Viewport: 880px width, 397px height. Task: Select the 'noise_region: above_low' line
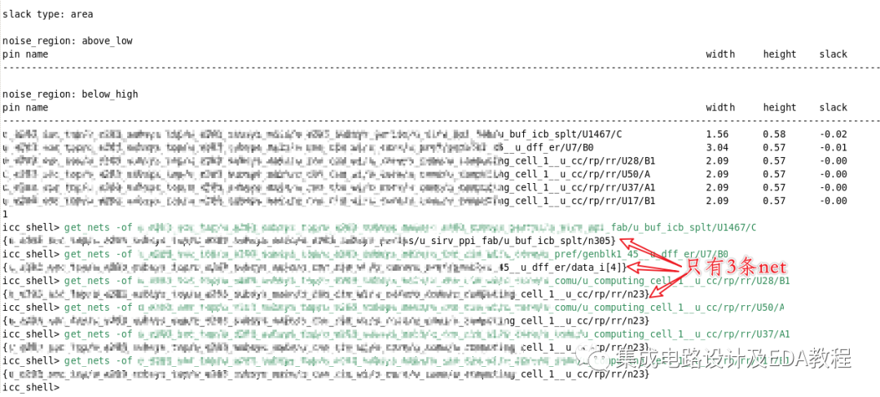tap(68, 41)
